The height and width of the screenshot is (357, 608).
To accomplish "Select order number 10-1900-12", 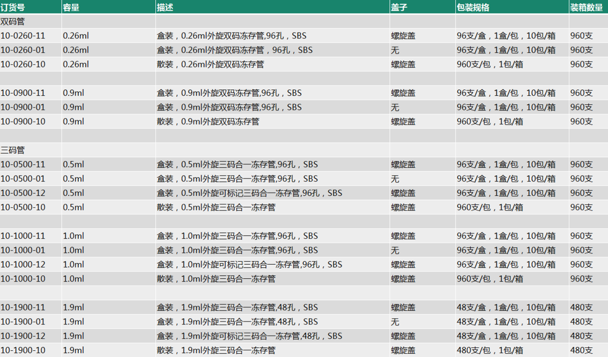I will pyautogui.click(x=23, y=336).
